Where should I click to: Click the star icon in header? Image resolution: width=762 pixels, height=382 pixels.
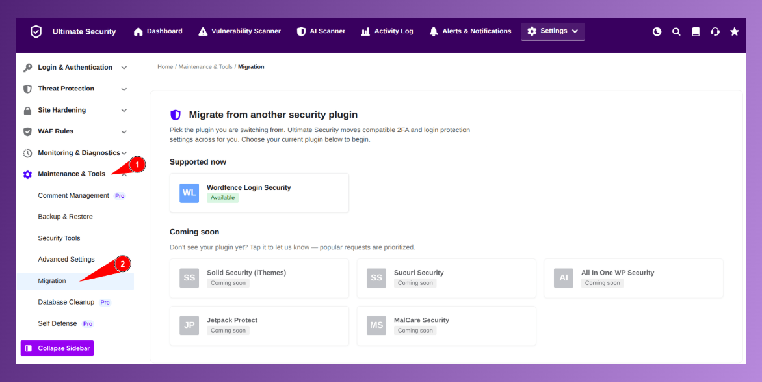(734, 32)
